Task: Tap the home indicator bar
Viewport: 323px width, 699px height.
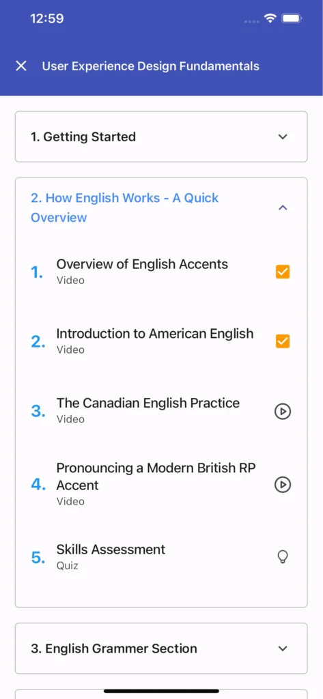Action: point(161,691)
